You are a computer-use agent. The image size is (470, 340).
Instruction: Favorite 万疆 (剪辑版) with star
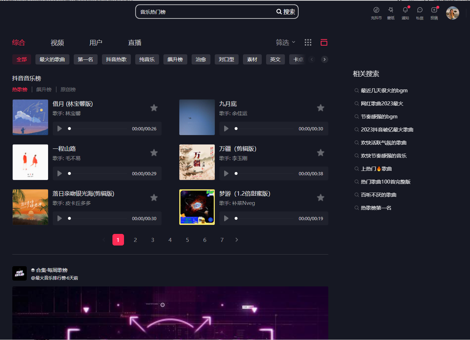tap(321, 152)
